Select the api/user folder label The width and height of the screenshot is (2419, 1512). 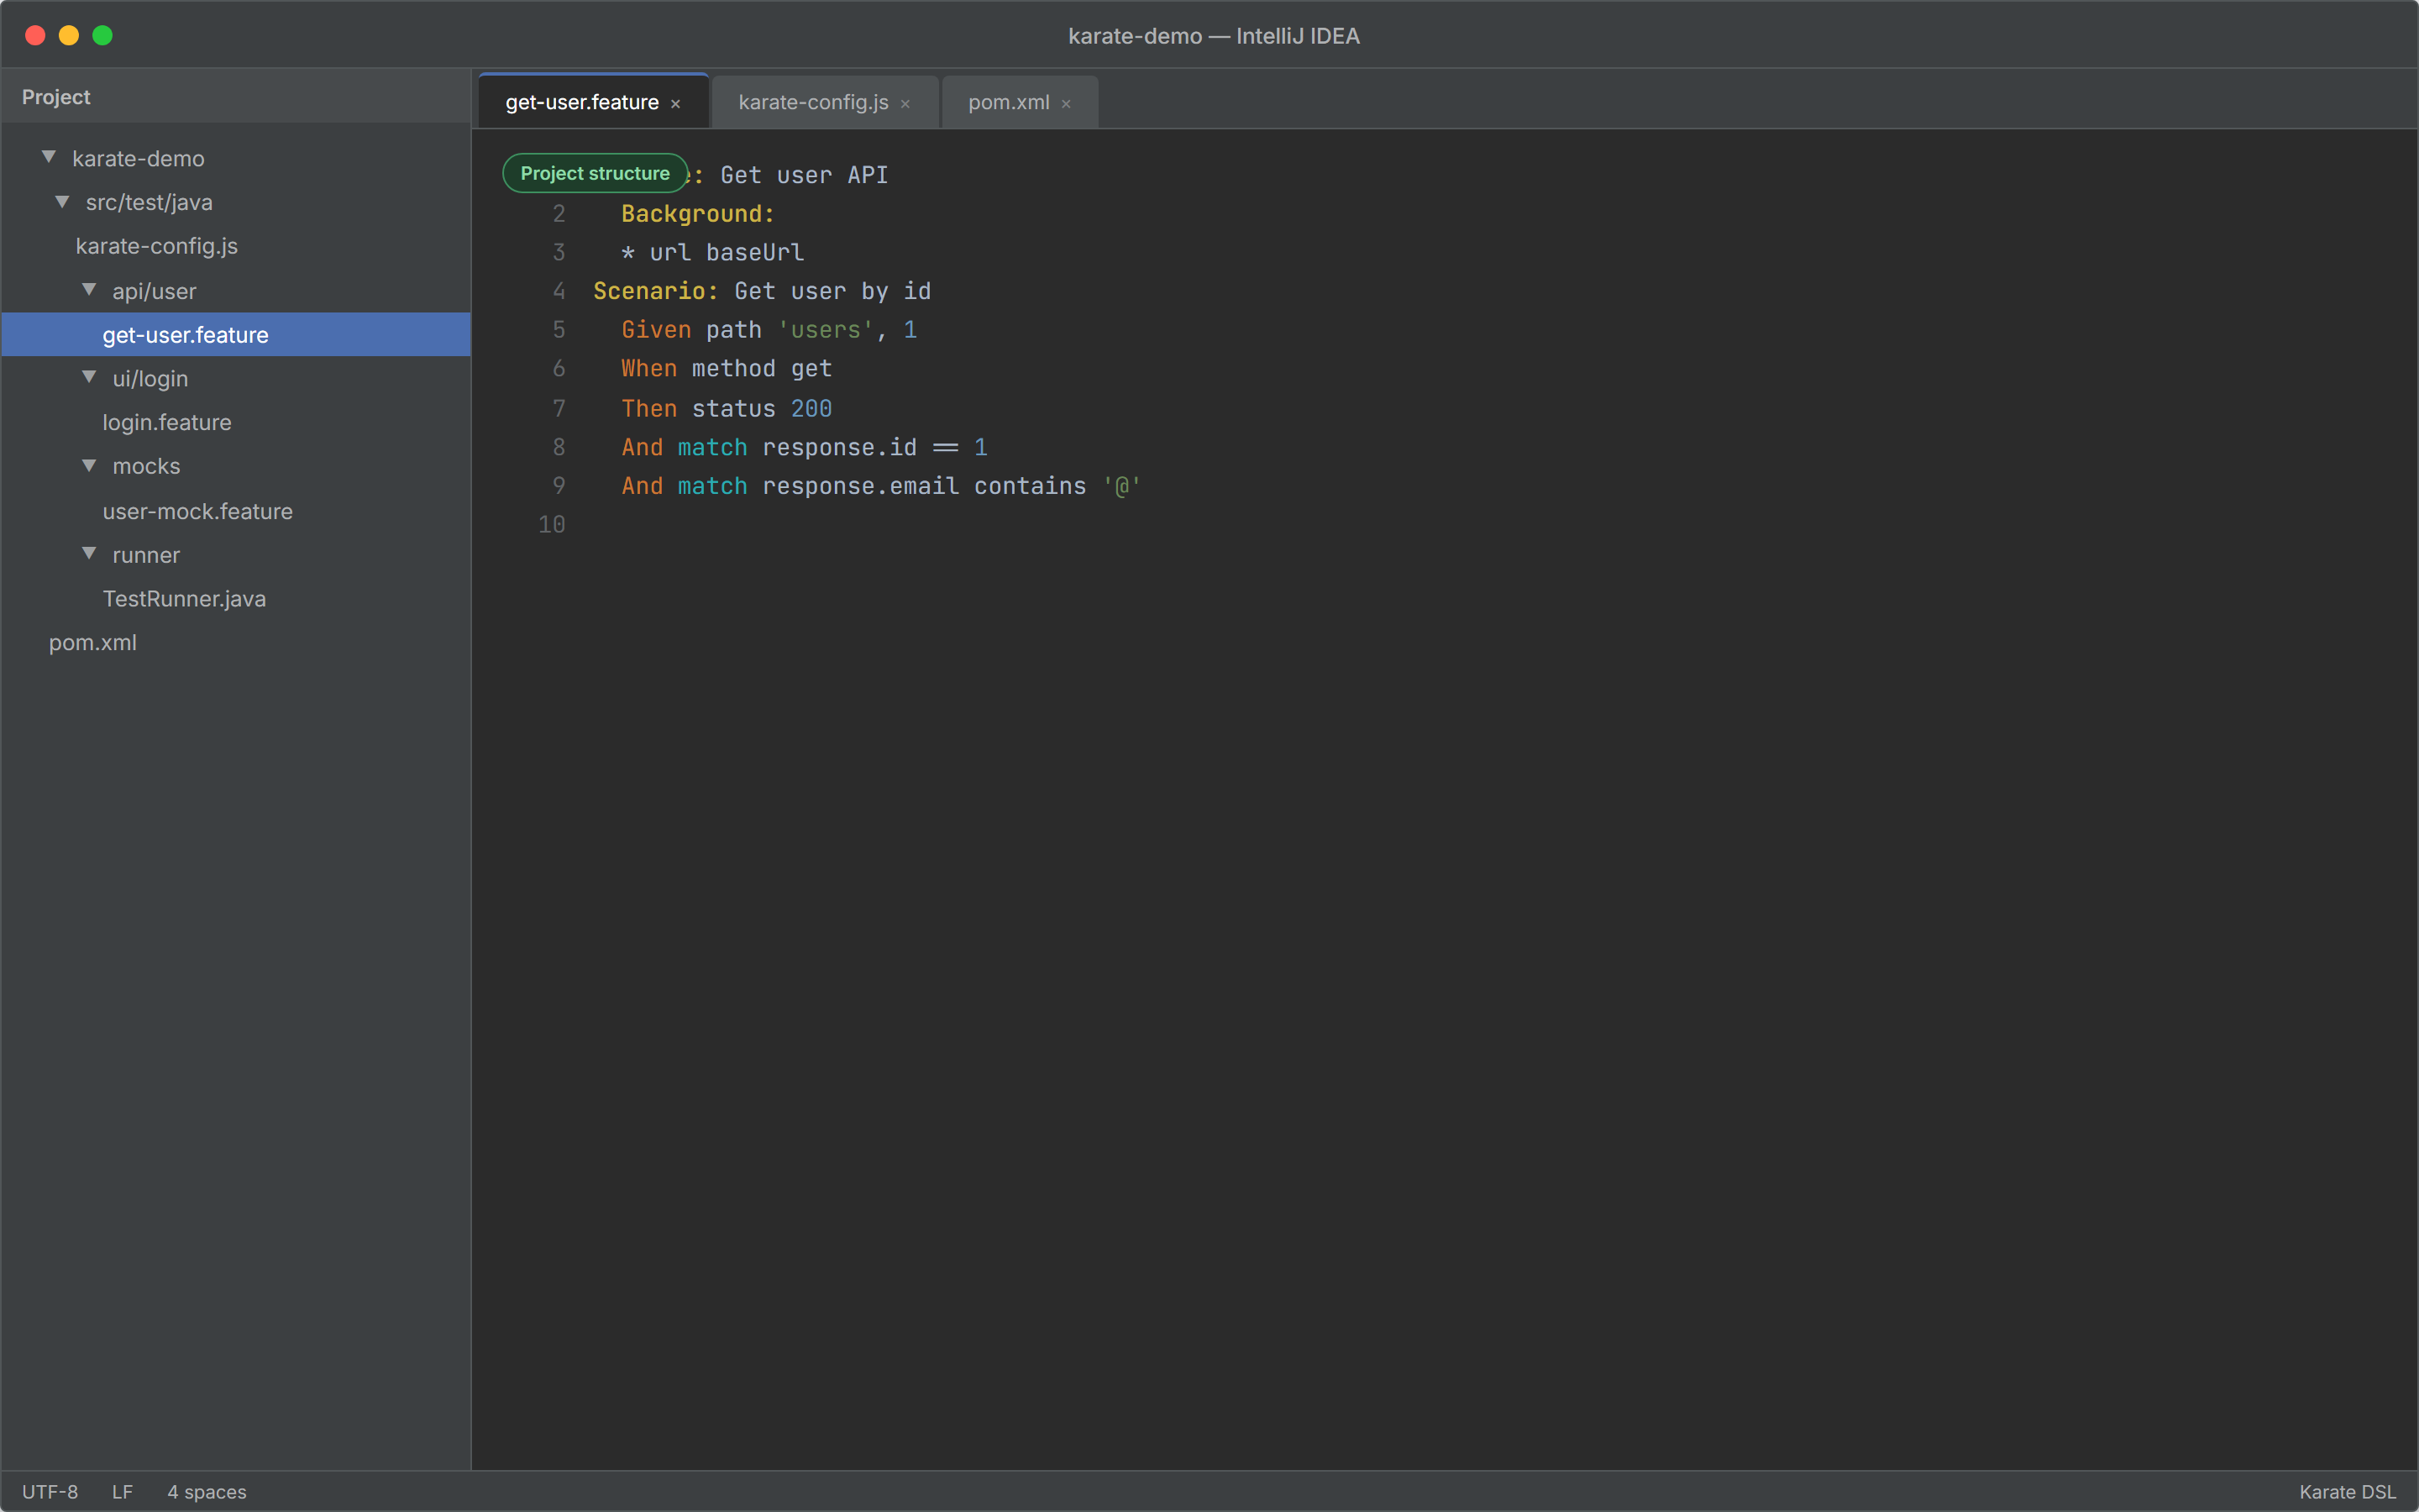[x=154, y=291]
